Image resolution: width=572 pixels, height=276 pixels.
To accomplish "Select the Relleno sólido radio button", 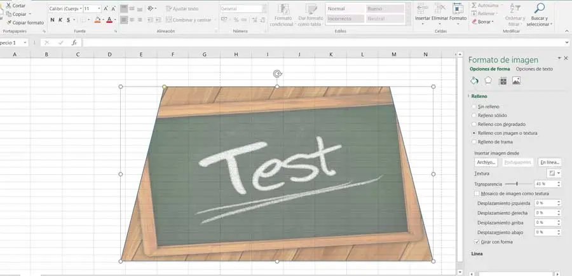I will click(x=474, y=115).
